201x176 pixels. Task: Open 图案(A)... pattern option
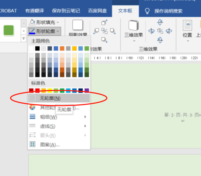coord(59,144)
